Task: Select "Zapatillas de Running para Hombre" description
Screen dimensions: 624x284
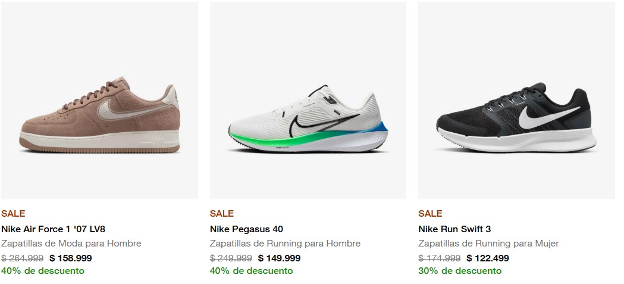Action: [285, 244]
